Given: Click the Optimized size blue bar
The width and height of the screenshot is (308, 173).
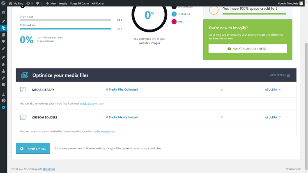Looking at the screenshot, I should pyautogui.click(x=65, y=29).
